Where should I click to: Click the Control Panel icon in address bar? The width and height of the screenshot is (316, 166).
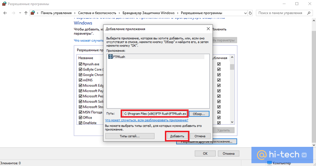pyautogui.click(x=33, y=13)
